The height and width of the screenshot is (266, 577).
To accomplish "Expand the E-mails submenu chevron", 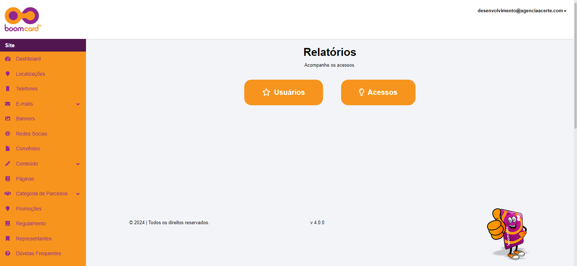I will pyautogui.click(x=78, y=104).
